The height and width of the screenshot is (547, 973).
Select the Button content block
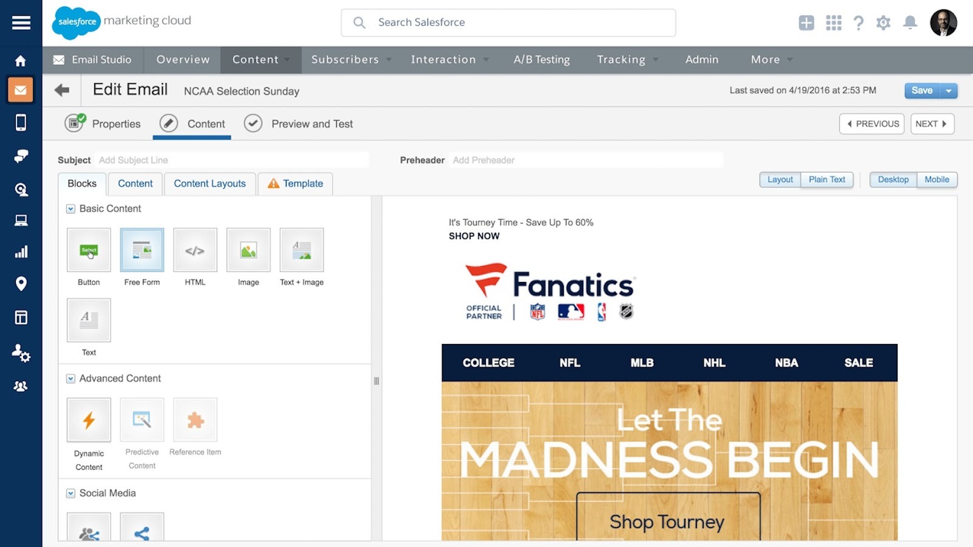[x=88, y=250]
